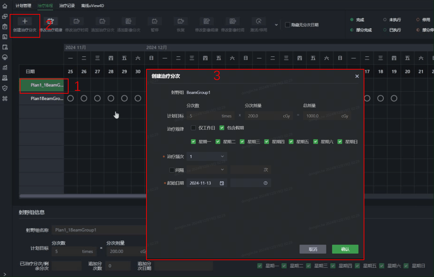Click the overlapping windows sidebar icon

[x=5, y=16]
